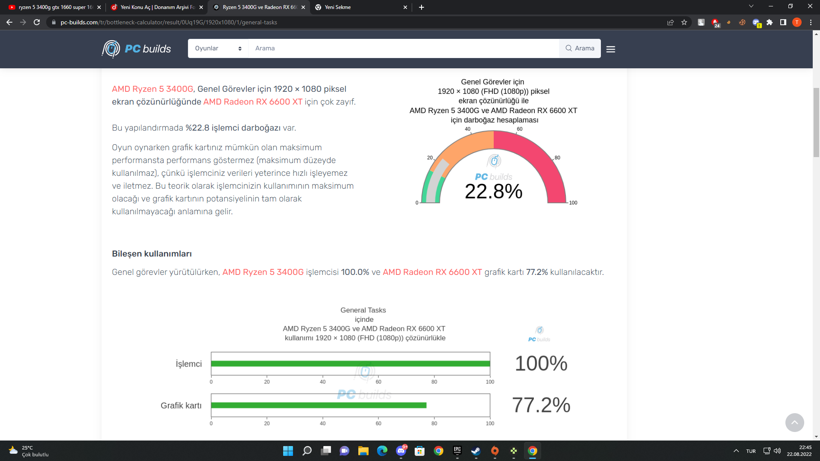Open the tab search chevron dropdown

point(751,6)
